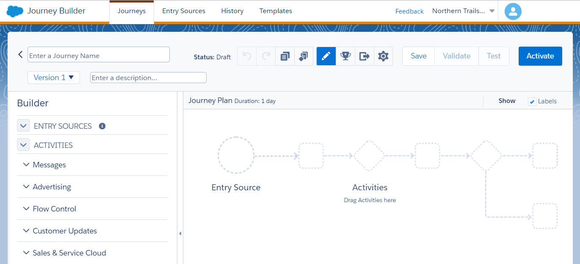The image size is (580, 264).
Task: Click the Save button
Action: [419, 56]
